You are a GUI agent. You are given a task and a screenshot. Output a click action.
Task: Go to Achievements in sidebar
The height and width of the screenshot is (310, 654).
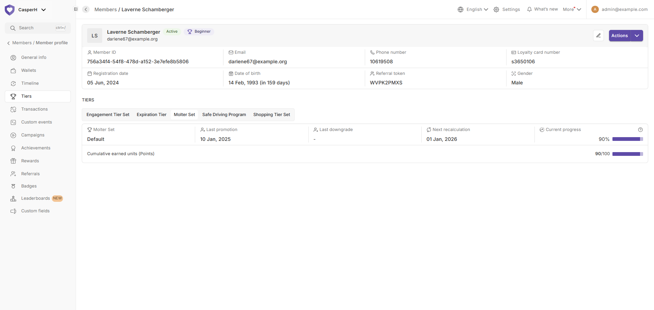(x=36, y=148)
